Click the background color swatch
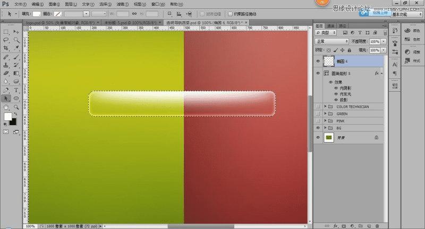The height and width of the screenshot is (229, 425). [14, 123]
